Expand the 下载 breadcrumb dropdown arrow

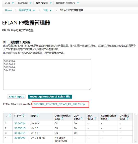(51, 10)
